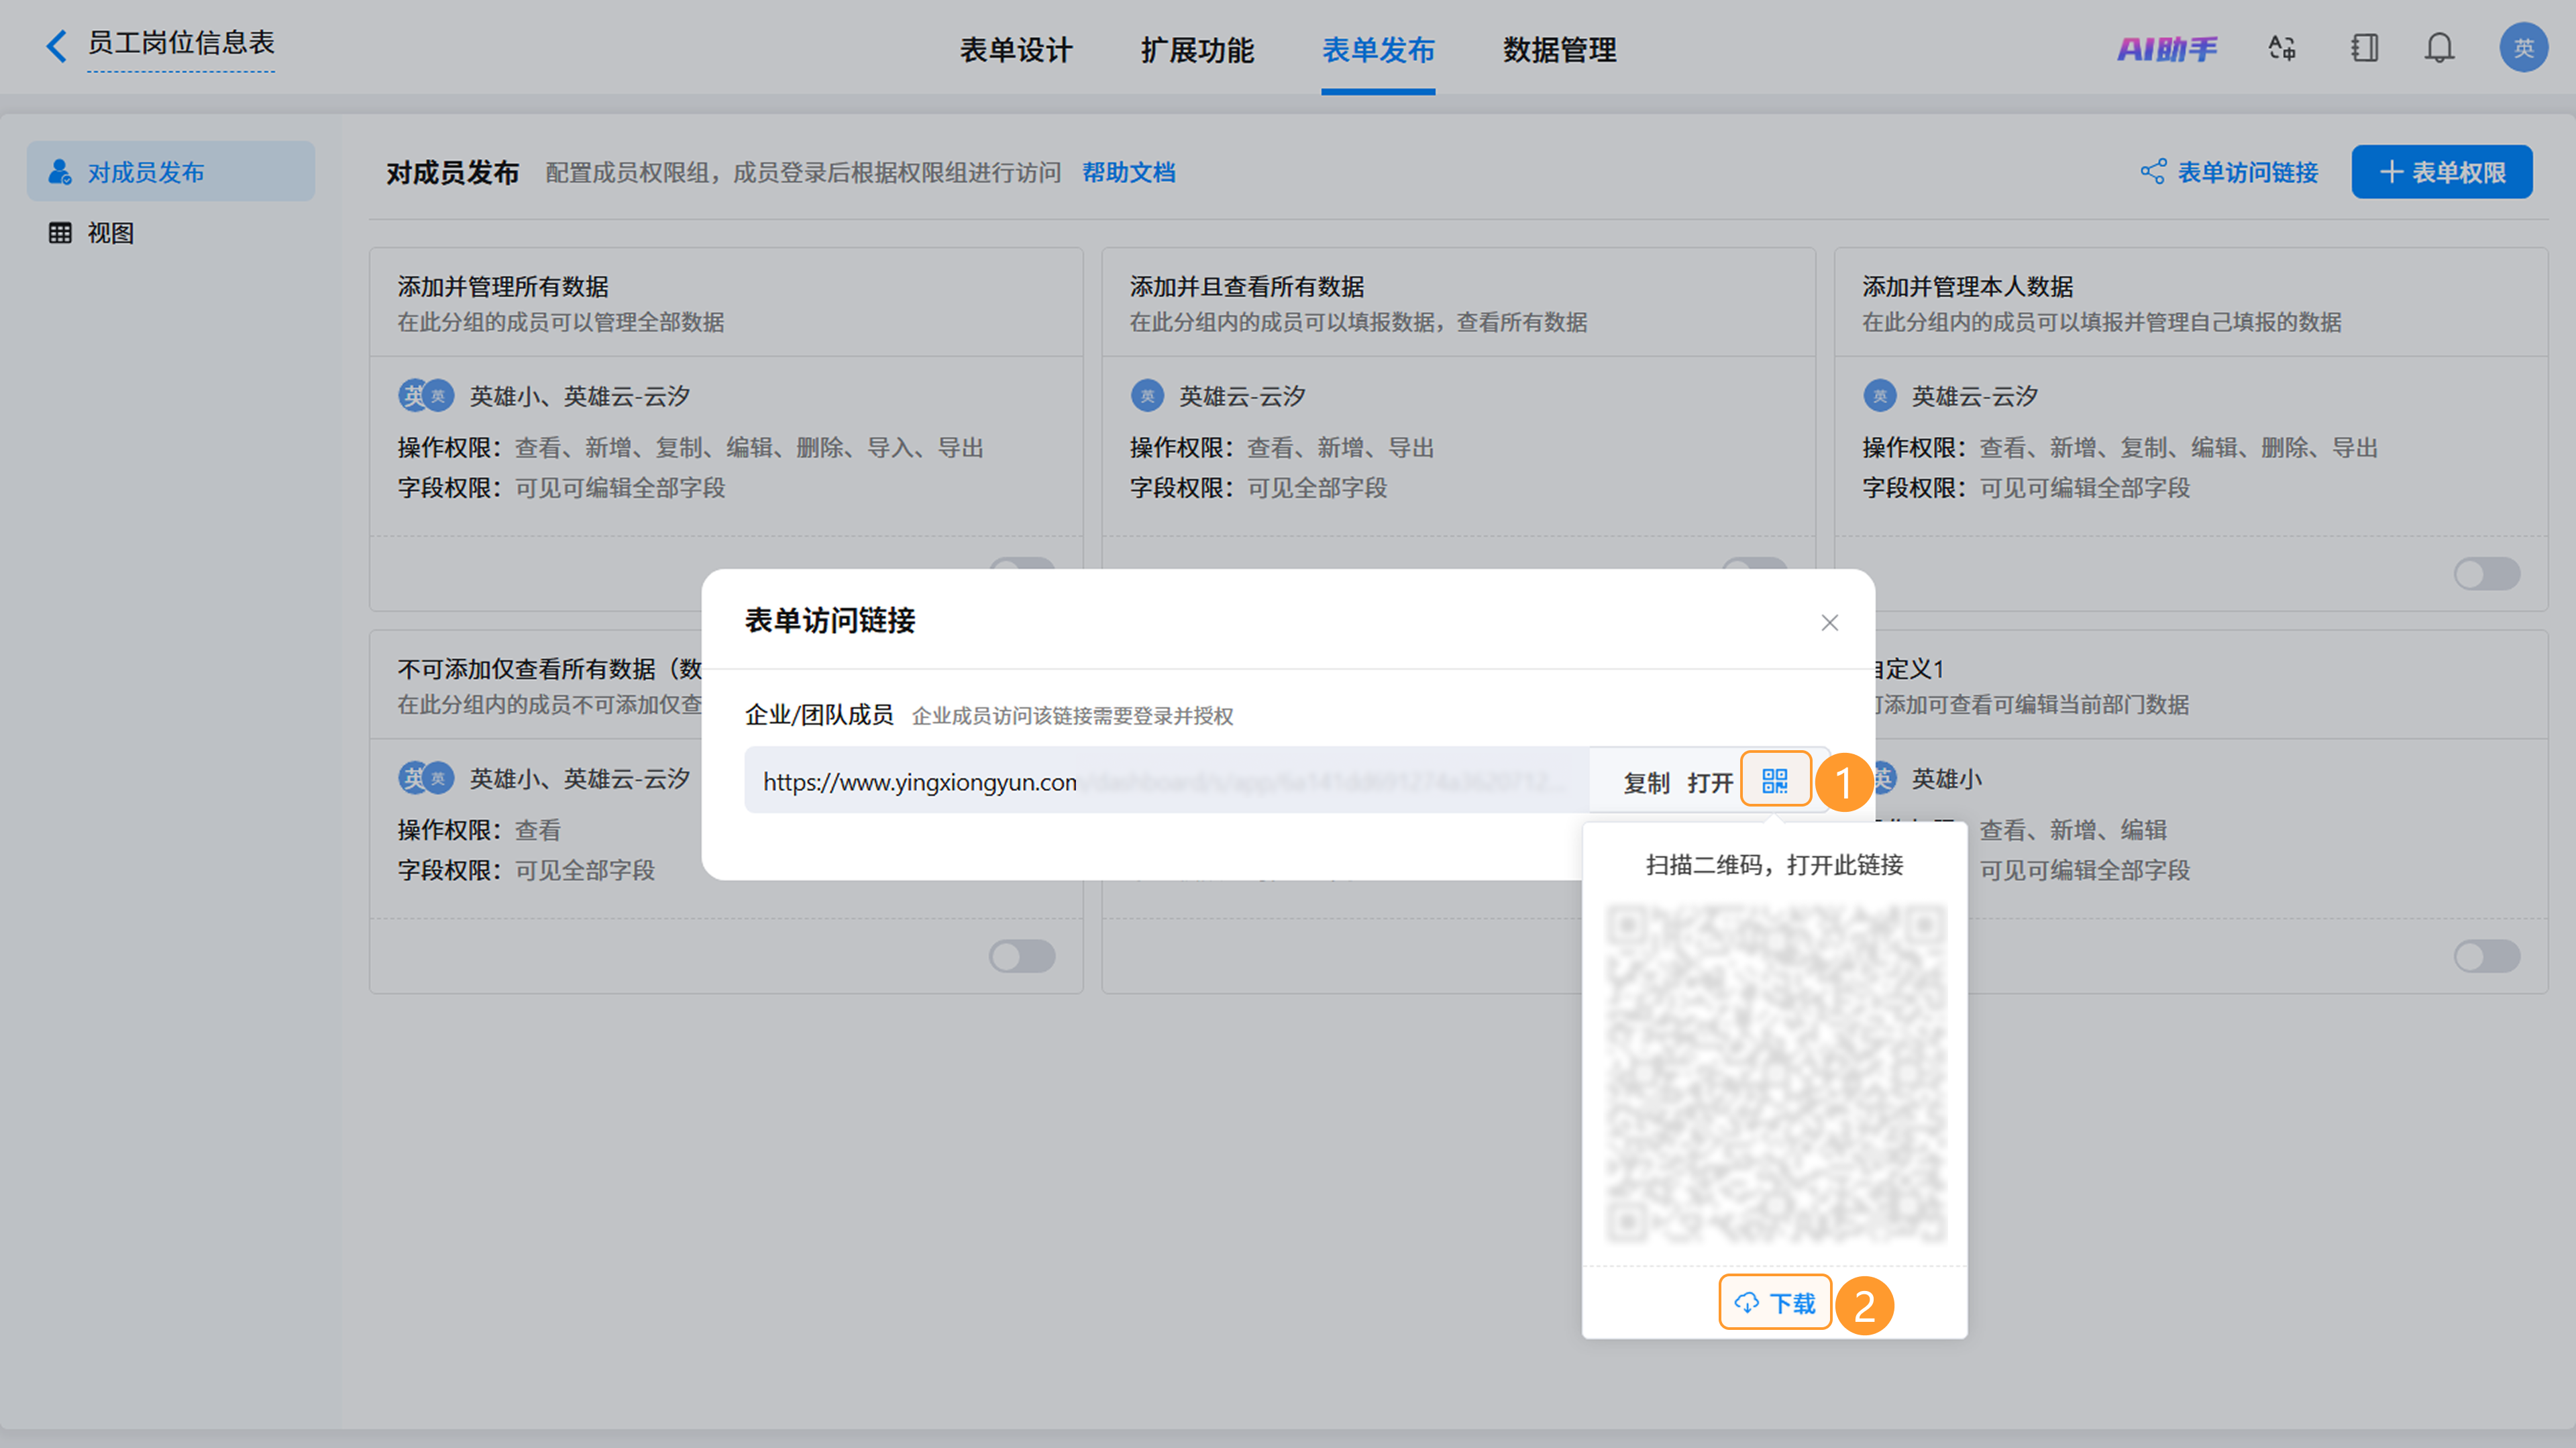Open the notifications bell
The image size is (2576, 1448).
(2440, 48)
